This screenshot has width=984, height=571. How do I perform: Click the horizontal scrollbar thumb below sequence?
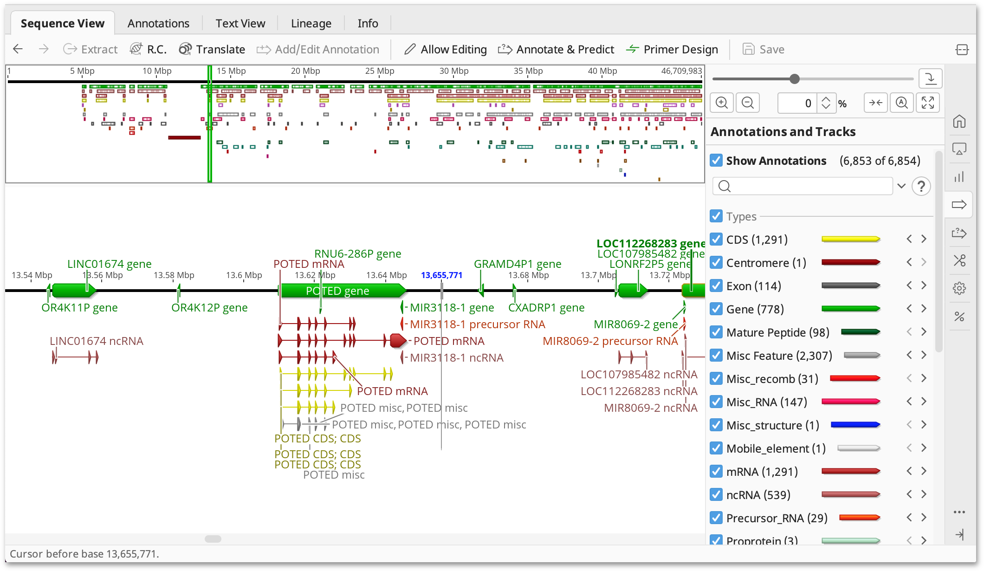(x=213, y=539)
